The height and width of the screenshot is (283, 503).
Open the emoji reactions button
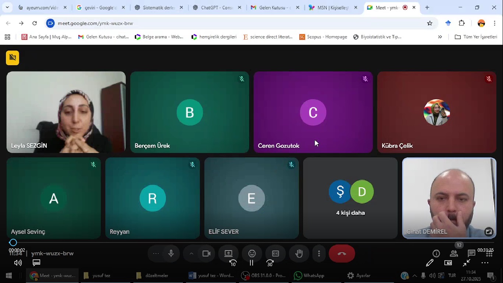point(252,254)
